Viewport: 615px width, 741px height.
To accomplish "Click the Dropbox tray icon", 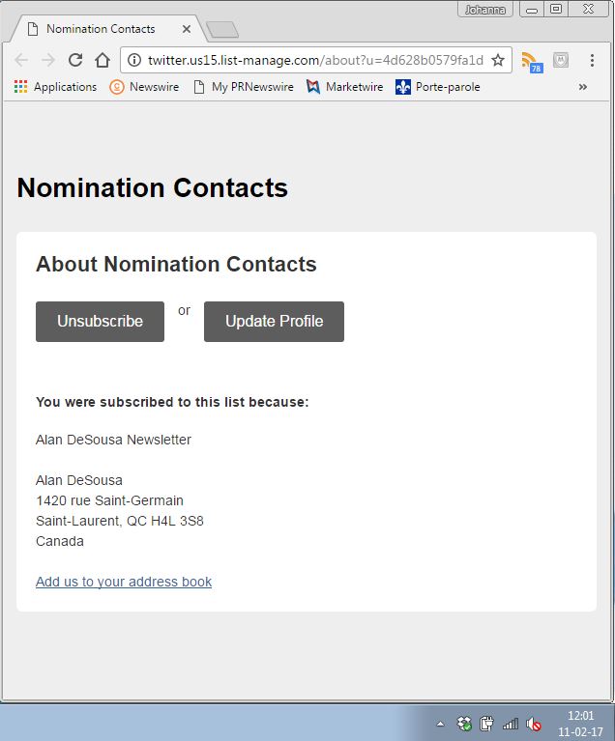I will point(464,724).
